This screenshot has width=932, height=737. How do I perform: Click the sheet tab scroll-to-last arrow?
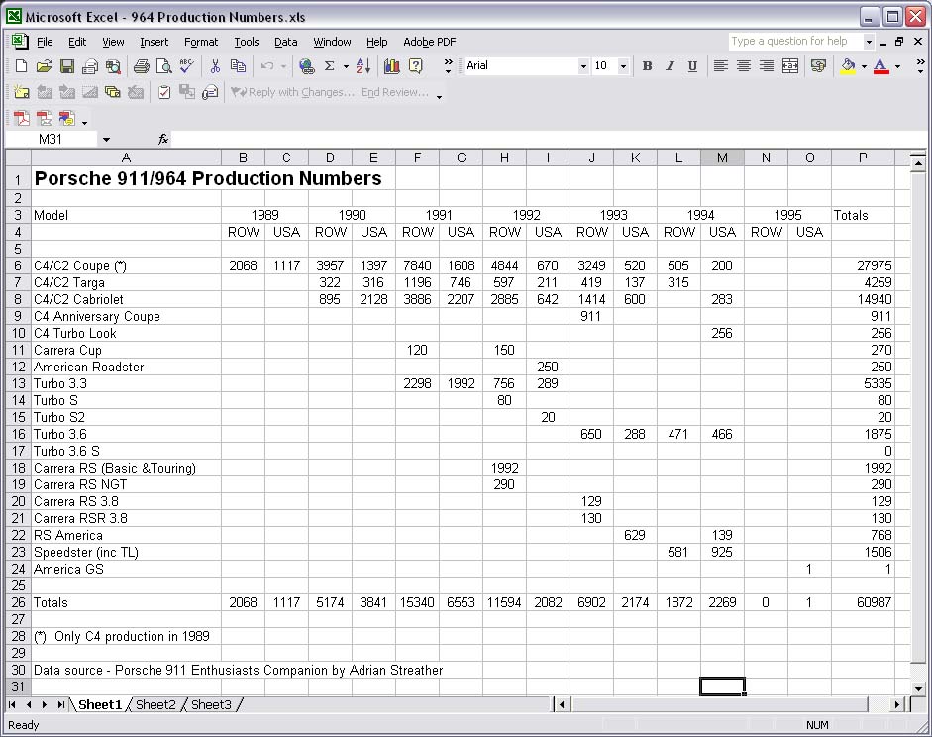[x=60, y=705]
